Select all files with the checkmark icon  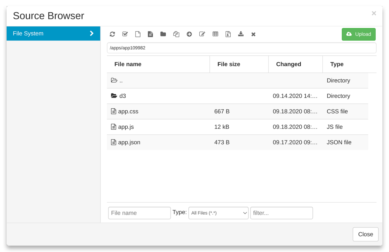tap(125, 34)
